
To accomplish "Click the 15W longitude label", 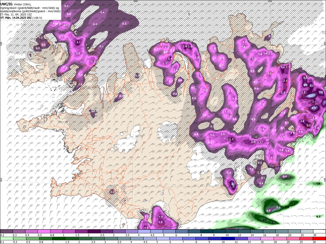I will pos(270,1).
